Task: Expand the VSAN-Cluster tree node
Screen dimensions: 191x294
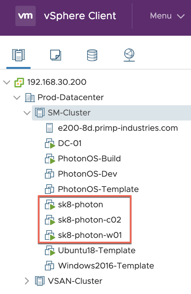Action: 27,281
